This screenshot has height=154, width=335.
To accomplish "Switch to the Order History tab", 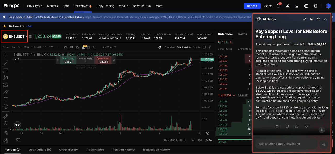I will click(68, 150).
